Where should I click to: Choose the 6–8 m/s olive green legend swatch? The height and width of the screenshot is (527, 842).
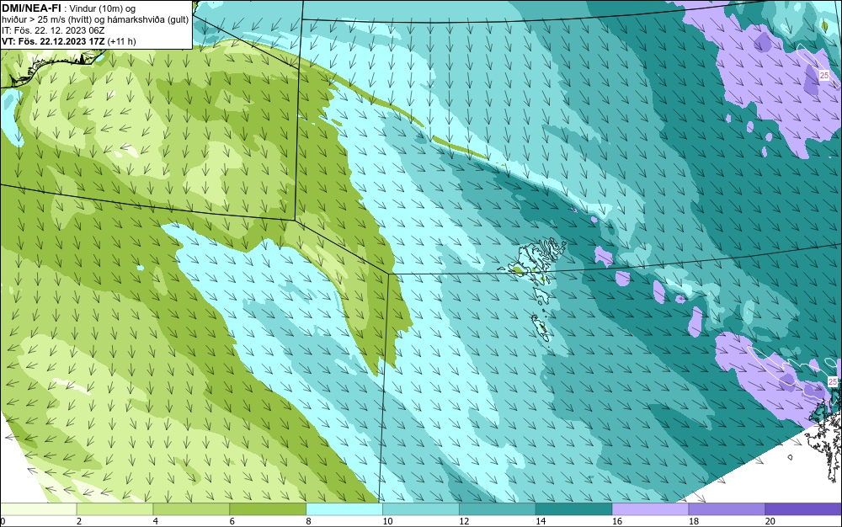(x=268, y=508)
